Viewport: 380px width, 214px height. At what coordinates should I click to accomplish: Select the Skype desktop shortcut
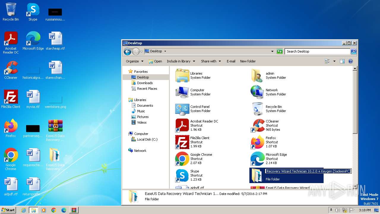tap(33, 12)
